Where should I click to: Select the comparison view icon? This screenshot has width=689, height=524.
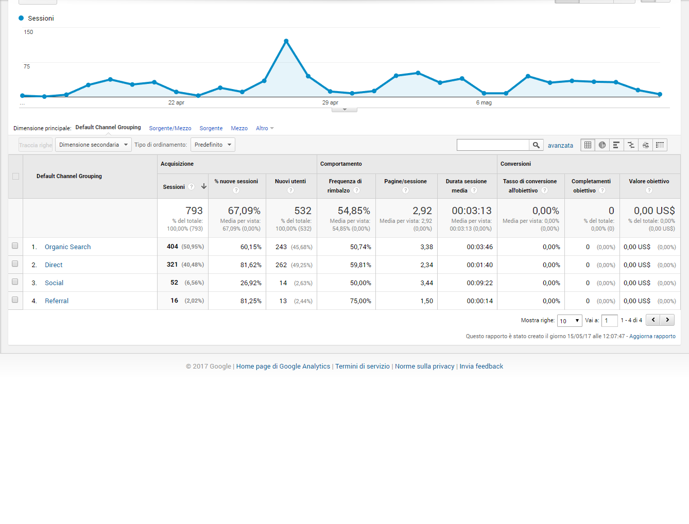[x=631, y=145]
